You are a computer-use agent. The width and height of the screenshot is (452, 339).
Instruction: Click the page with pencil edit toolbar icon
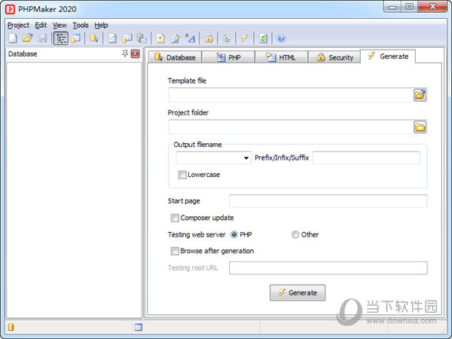176,38
